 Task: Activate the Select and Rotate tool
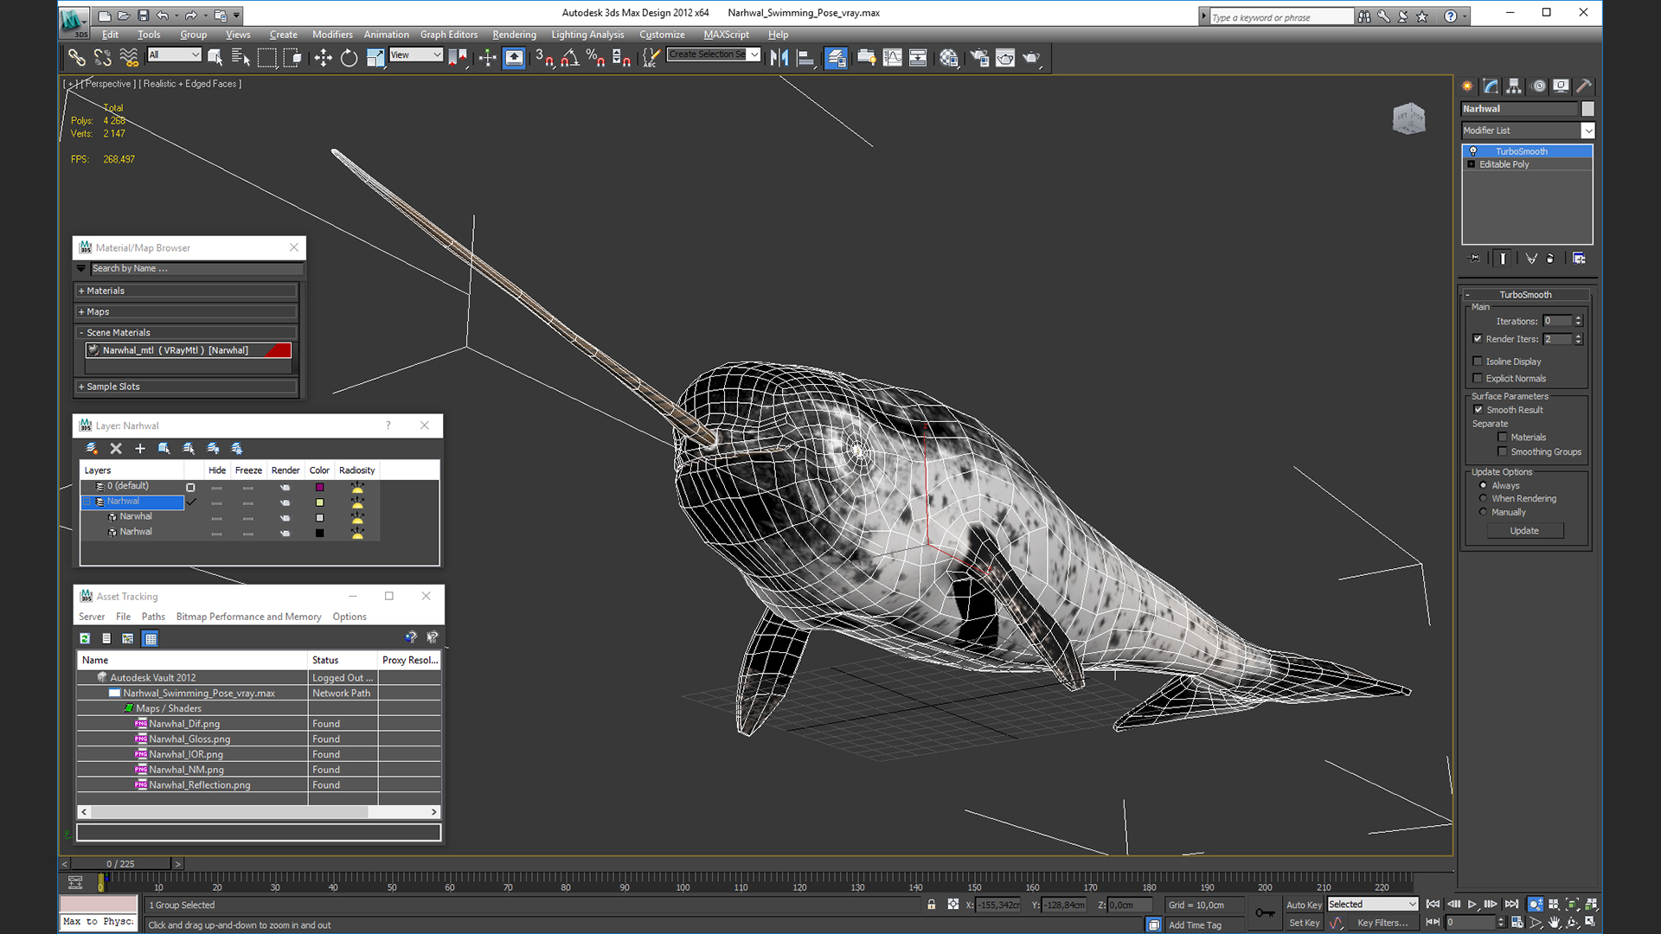349,58
